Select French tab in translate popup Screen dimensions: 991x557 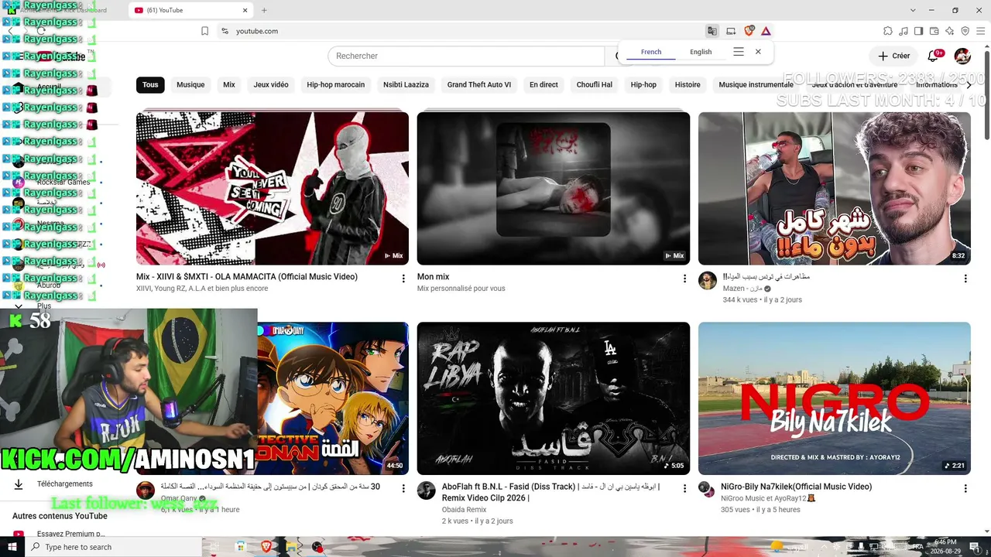651,52
